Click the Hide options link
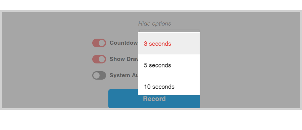The width and height of the screenshot is (302, 130). tap(154, 24)
